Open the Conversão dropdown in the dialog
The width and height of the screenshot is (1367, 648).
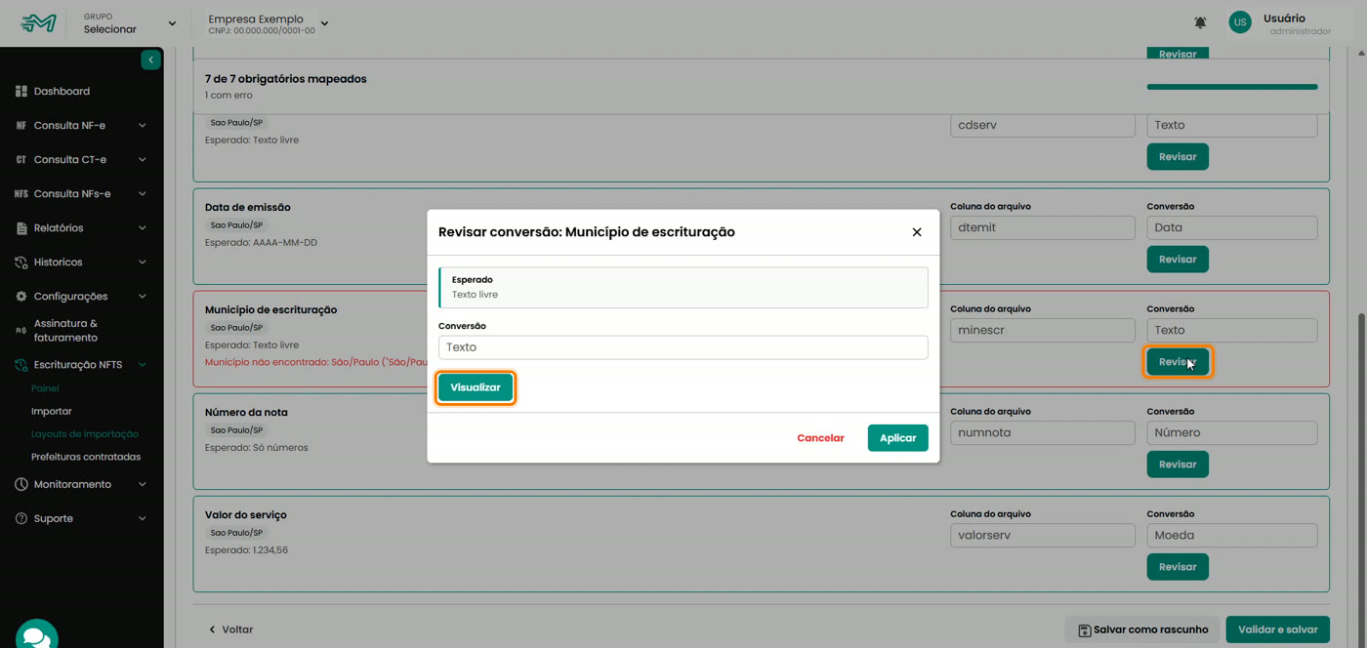(x=683, y=347)
